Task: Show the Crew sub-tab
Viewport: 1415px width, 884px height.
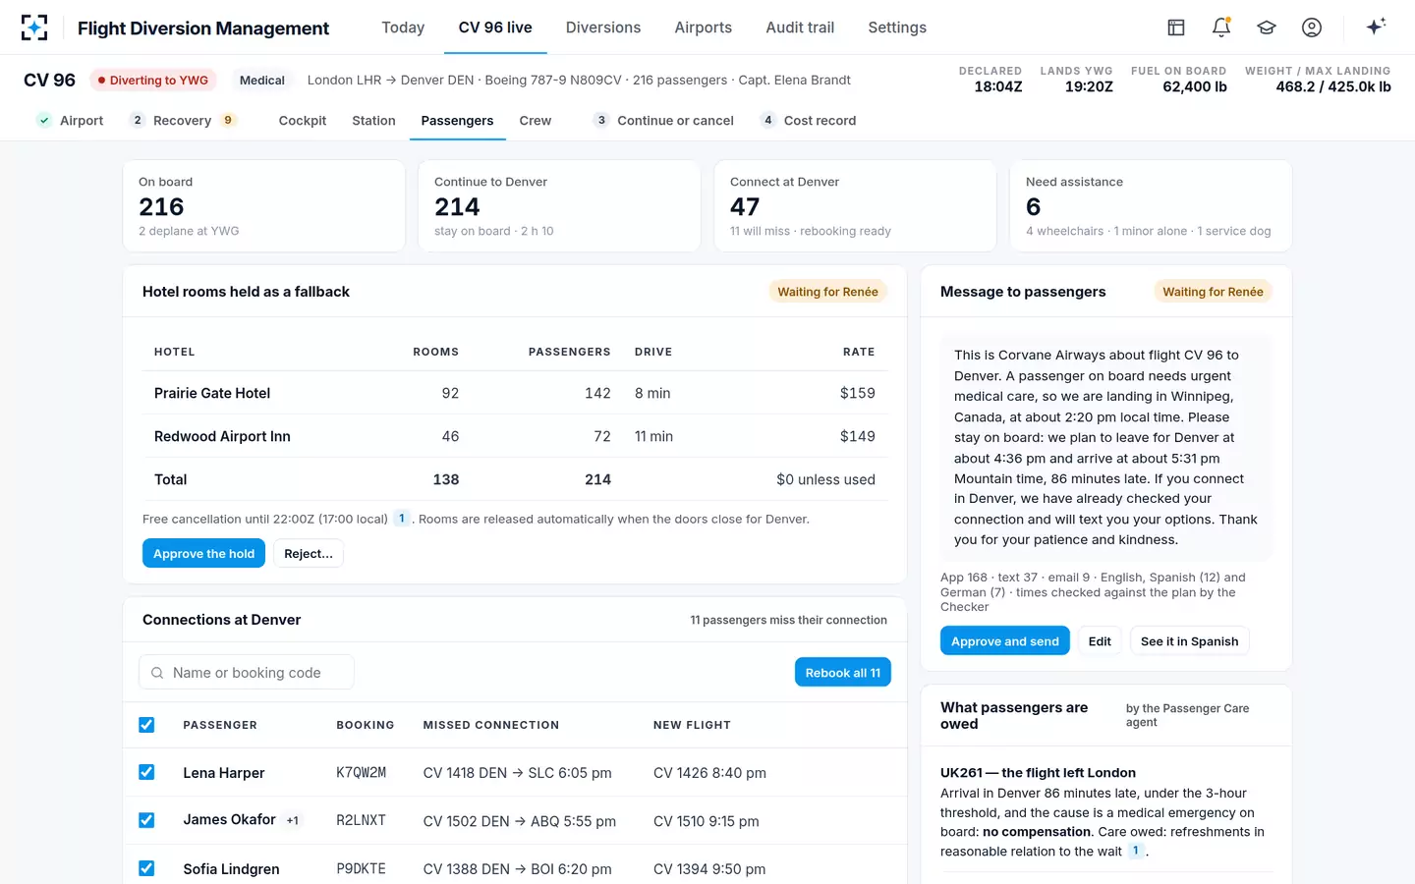Action: (536, 121)
